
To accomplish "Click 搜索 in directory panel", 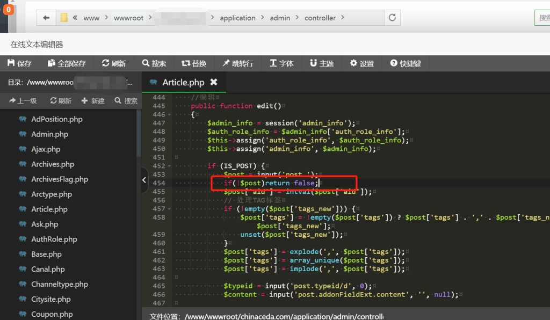I will pyautogui.click(x=126, y=101).
